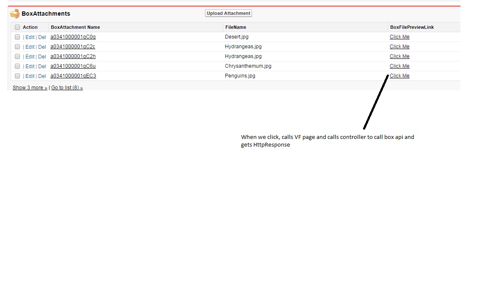The image size is (488, 305).
Task: Edit the a0341000001qC2h record
Action: click(x=30, y=57)
